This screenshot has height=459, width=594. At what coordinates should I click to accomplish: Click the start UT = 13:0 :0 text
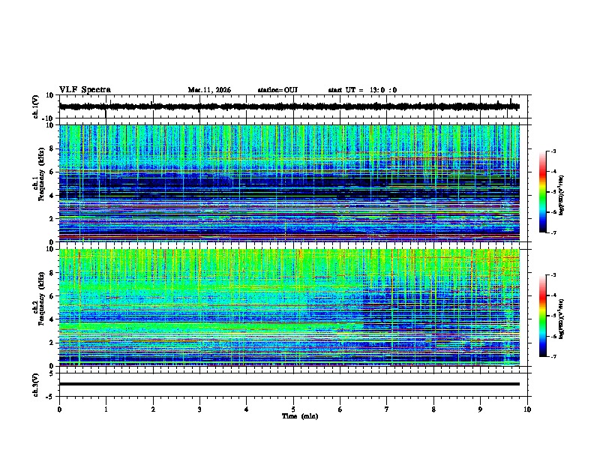point(362,90)
